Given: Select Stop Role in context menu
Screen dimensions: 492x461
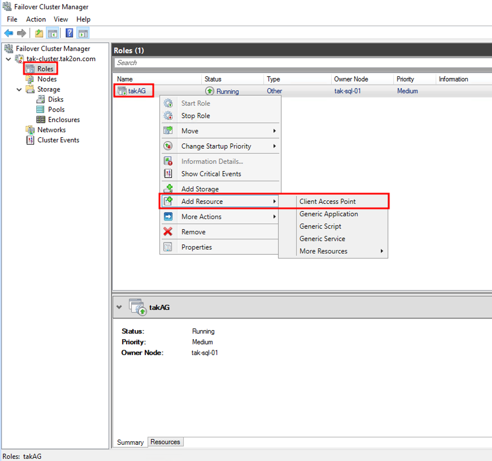Looking at the screenshot, I should (220, 116).
